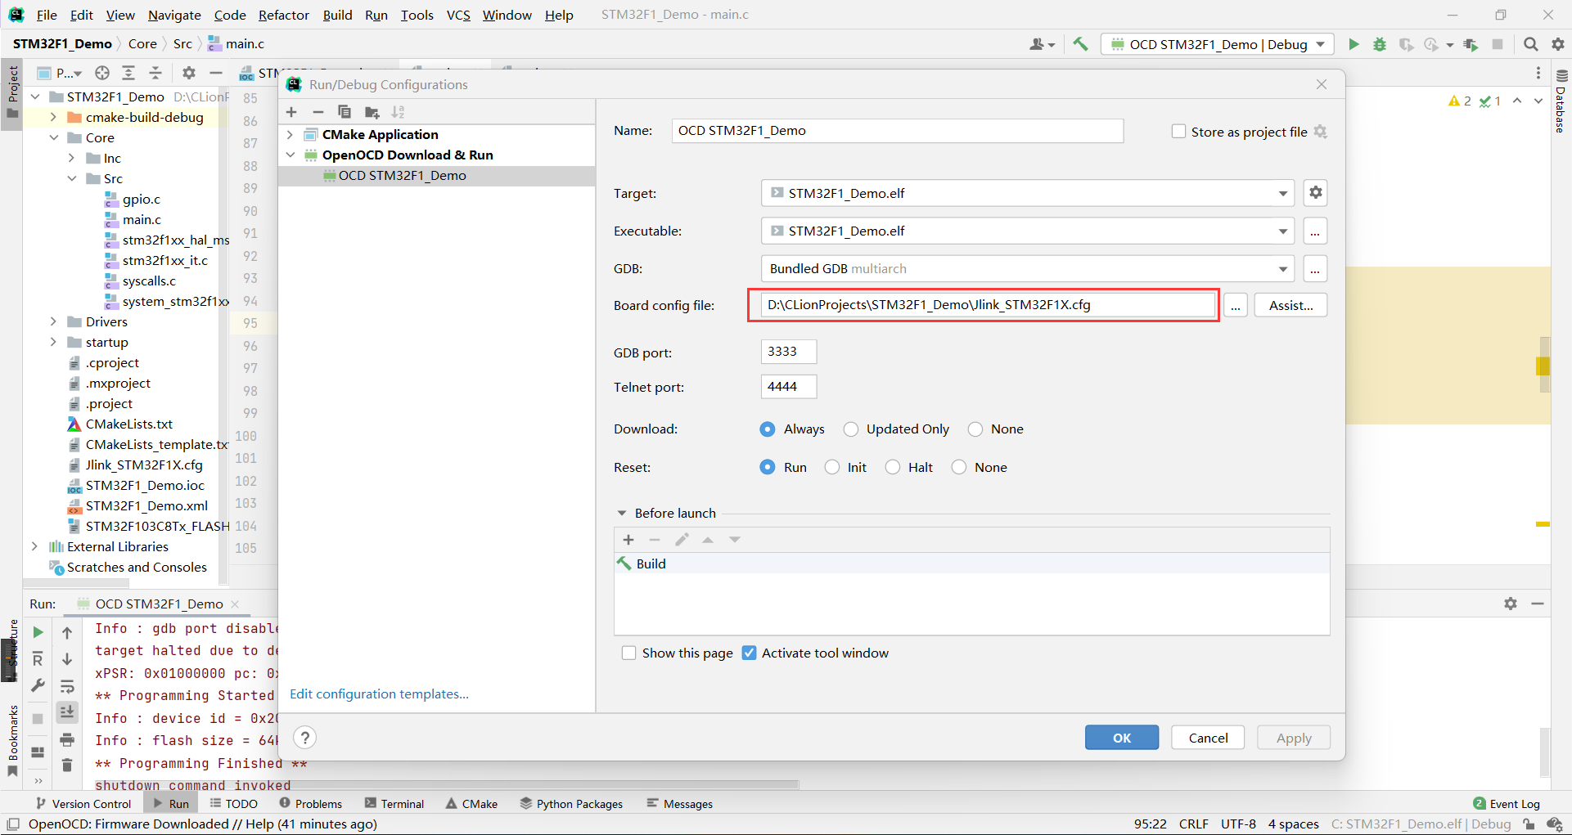1572x835 pixels.
Task: Open IDE settings gear in top right
Action: pyautogui.click(x=1557, y=44)
